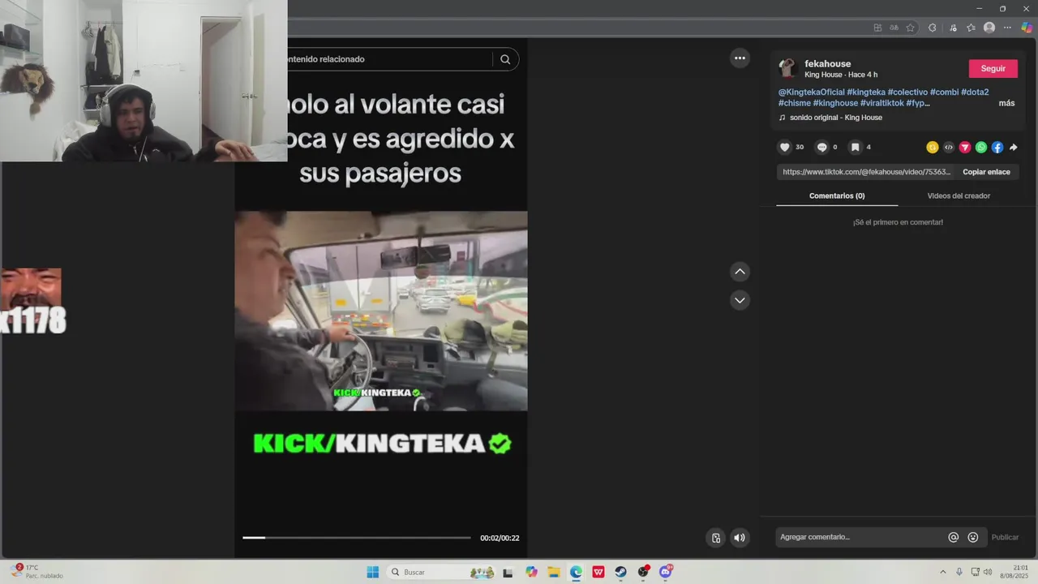Open the browser favorites list icon
The width and height of the screenshot is (1038, 584).
coord(971,28)
